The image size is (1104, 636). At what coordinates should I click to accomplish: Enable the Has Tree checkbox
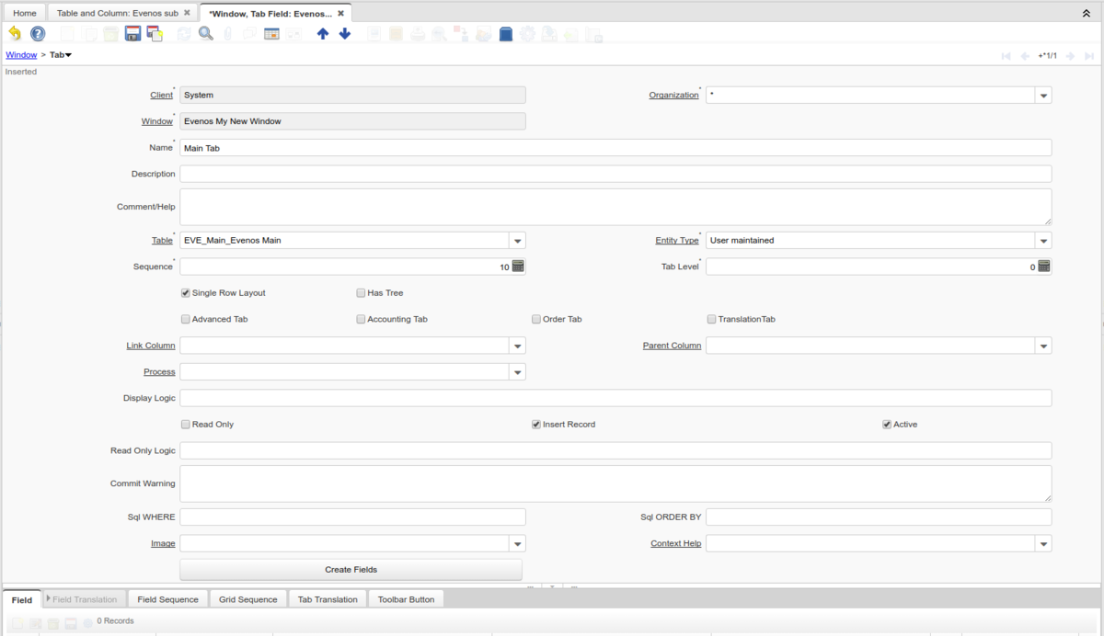(x=361, y=293)
